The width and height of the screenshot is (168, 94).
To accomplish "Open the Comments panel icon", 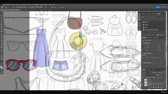I will click(139, 20).
